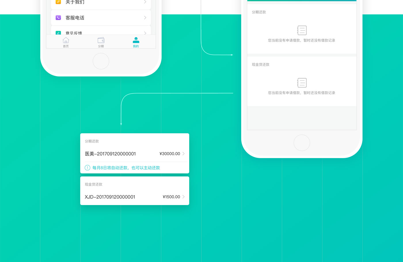Expand the 客服电话 row chevron
This screenshot has width=403, height=262.
[x=145, y=18]
